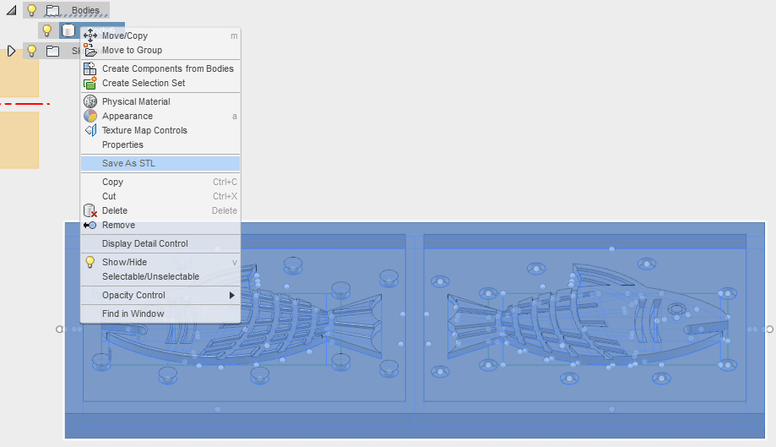Toggle visibility lightbulb of Bodies folder
Image resolution: width=776 pixels, height=447 pixels.
[32, 10]
